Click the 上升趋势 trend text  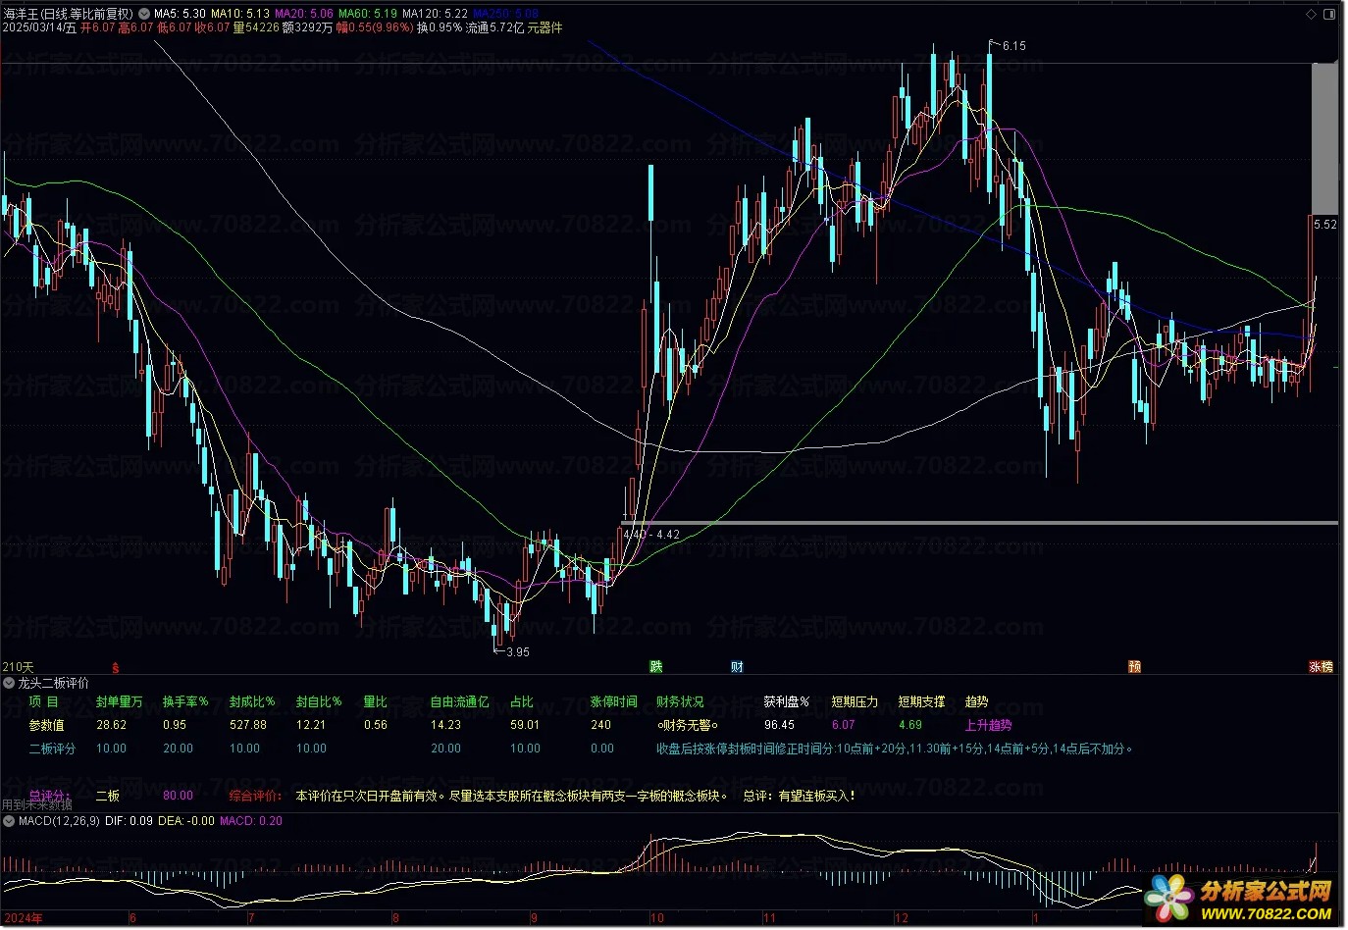988,726
